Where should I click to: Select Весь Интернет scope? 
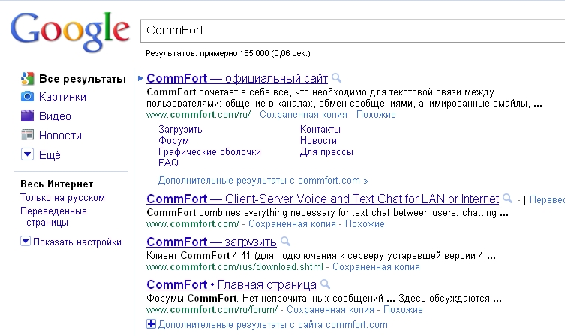tap(56, 184)
